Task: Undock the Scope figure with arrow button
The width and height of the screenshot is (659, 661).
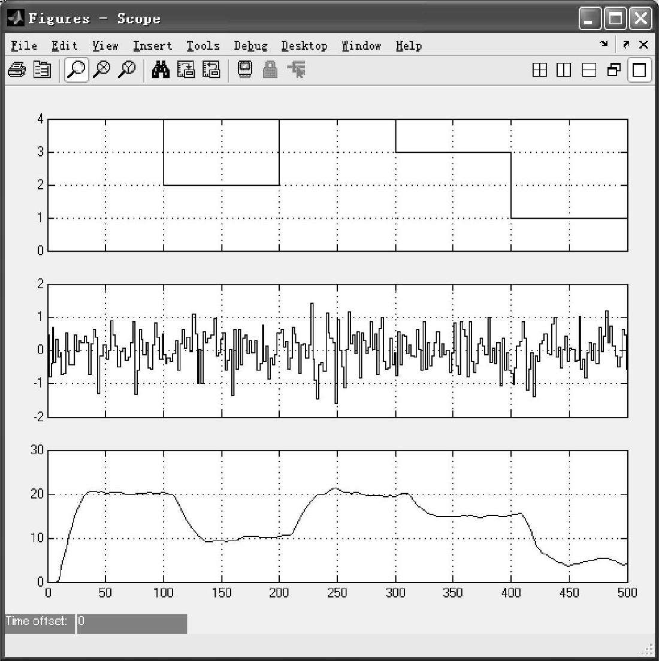Action: 626,44
